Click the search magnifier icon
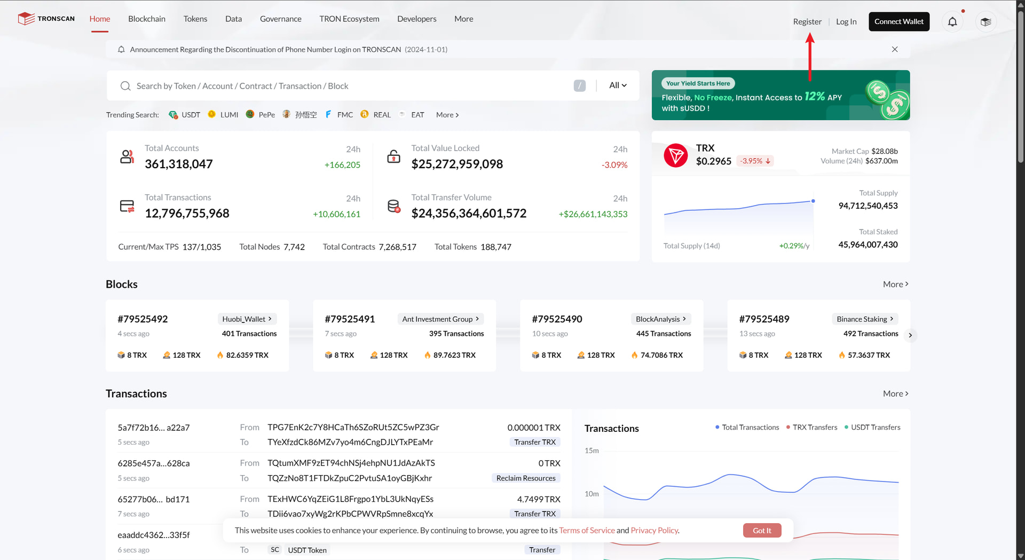Image resolution: width=1025 pixels, height=560 pixels. pyautogui.click(x=125, y=86)
